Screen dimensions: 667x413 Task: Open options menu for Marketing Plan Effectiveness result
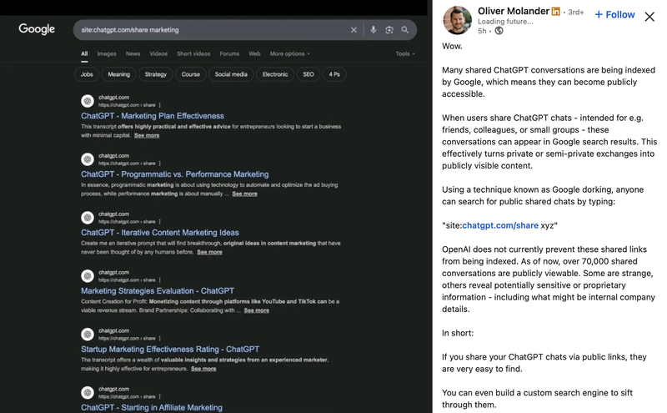click(160, 105)
